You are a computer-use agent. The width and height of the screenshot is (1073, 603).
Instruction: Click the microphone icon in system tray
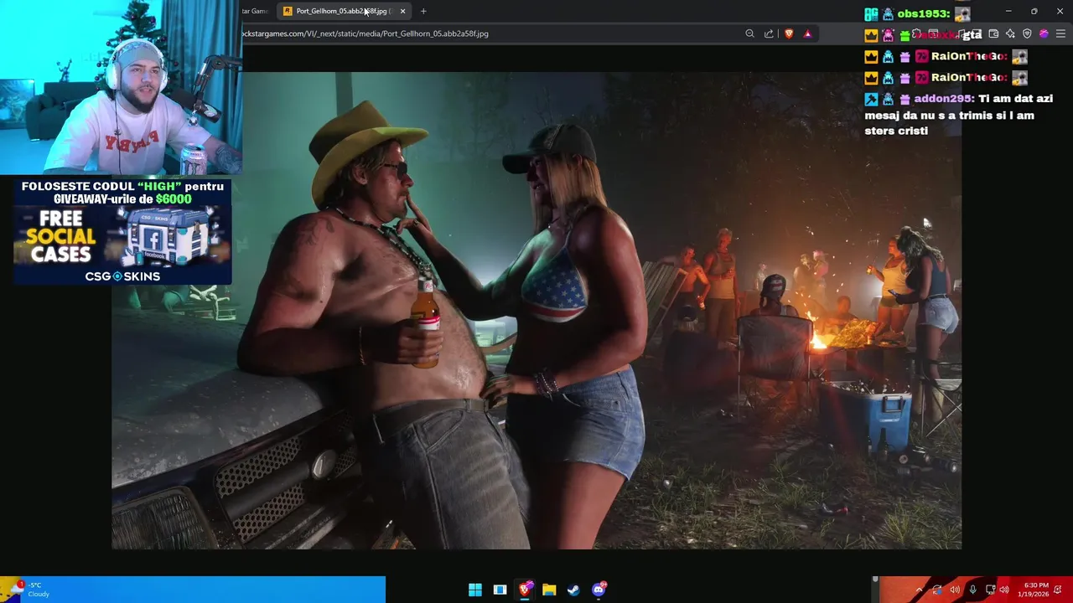tap(972, 590)
